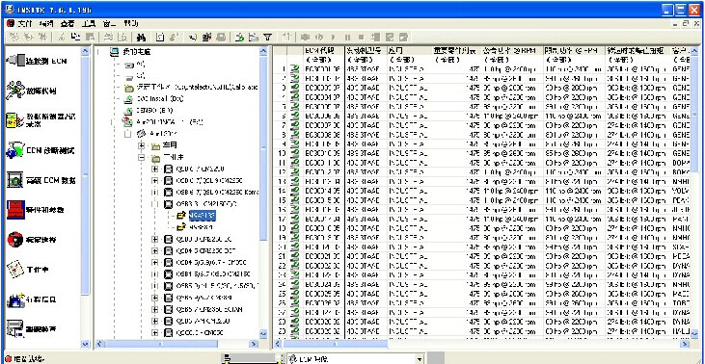Viewport: 705px width, 364px height.
Task: Click tree panel horizontal scroll left arrow
Action: 100,344
